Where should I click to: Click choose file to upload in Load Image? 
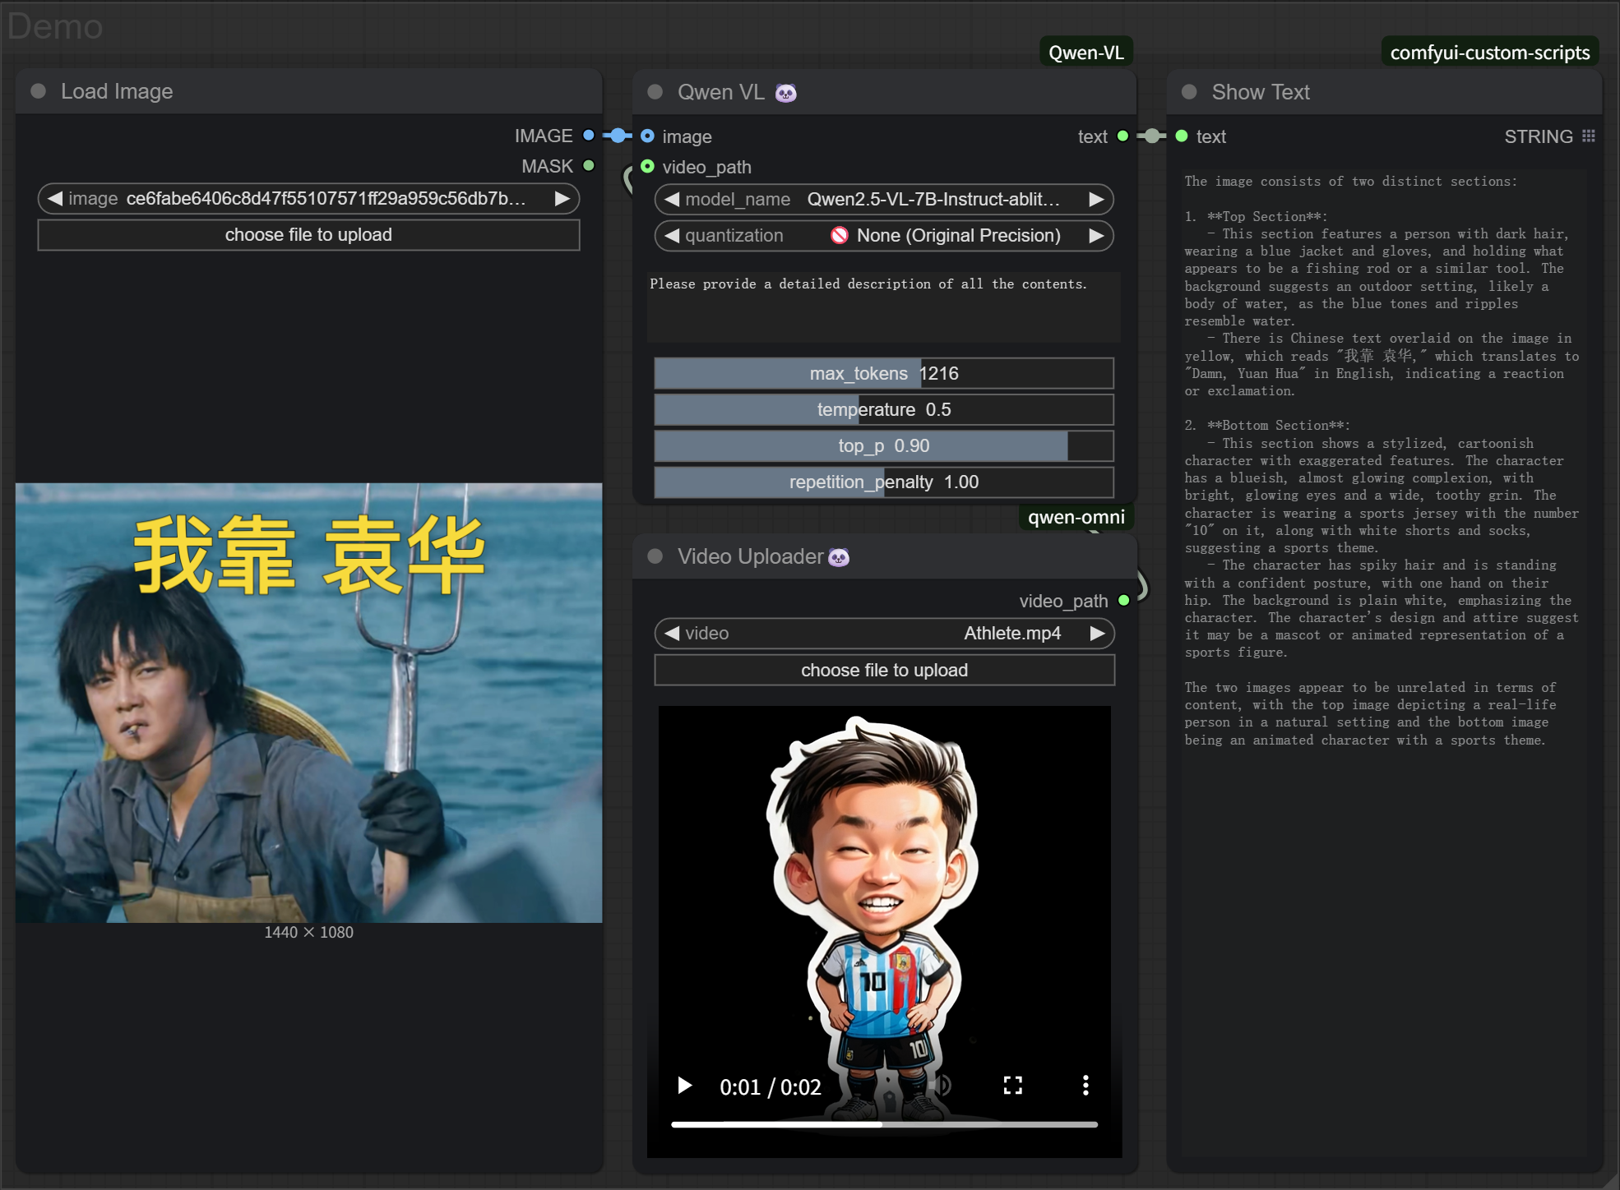point(309,235)
